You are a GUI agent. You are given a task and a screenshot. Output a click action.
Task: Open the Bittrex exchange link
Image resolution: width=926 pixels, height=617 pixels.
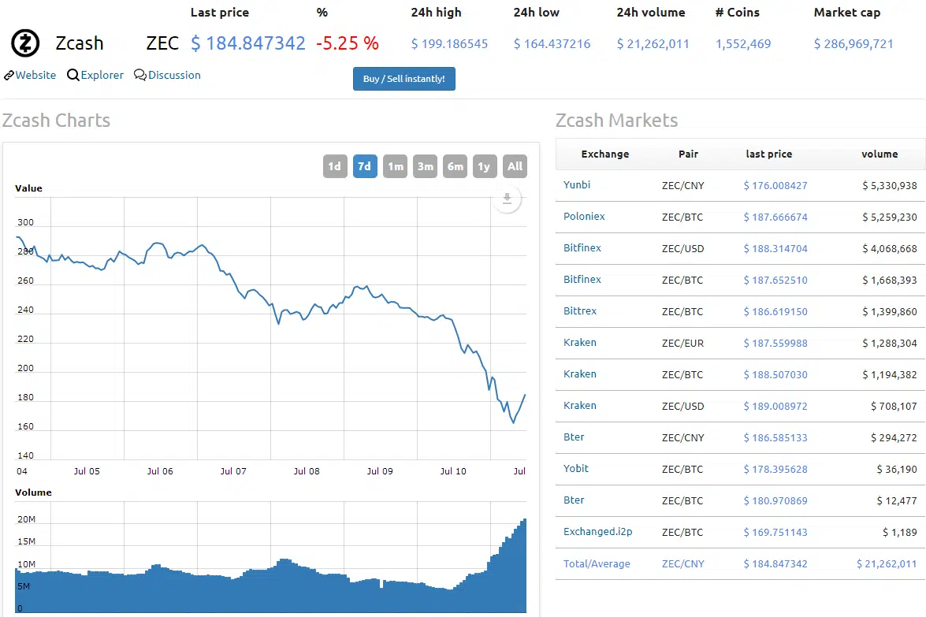580,310
